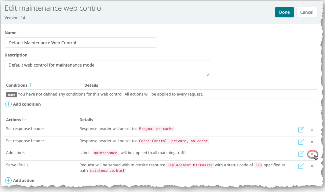Click the plus icon beside Add condition

coord(9,104)
